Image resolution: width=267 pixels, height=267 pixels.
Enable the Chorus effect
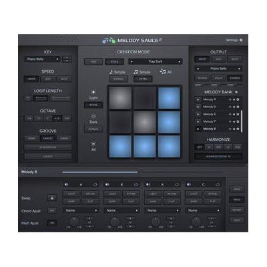pyautogui.click(x=235, y=78)
